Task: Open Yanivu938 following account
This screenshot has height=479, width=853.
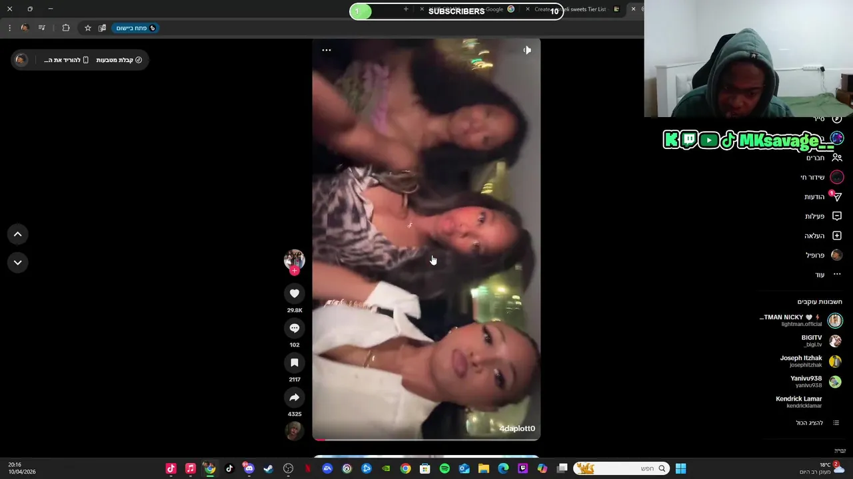Action: tap(816, 381)
